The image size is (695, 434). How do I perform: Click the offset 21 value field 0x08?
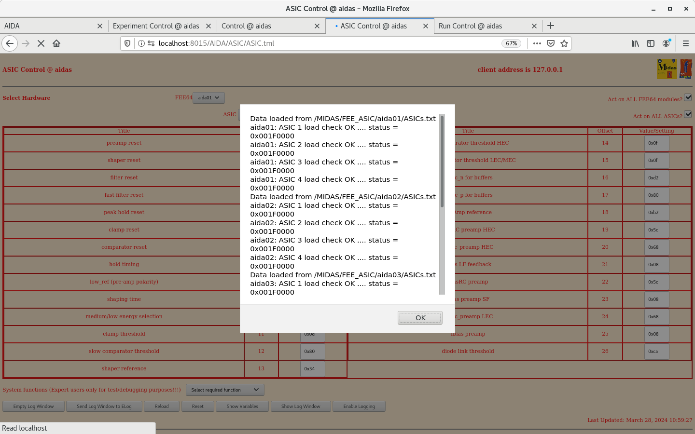click(657, 265)
